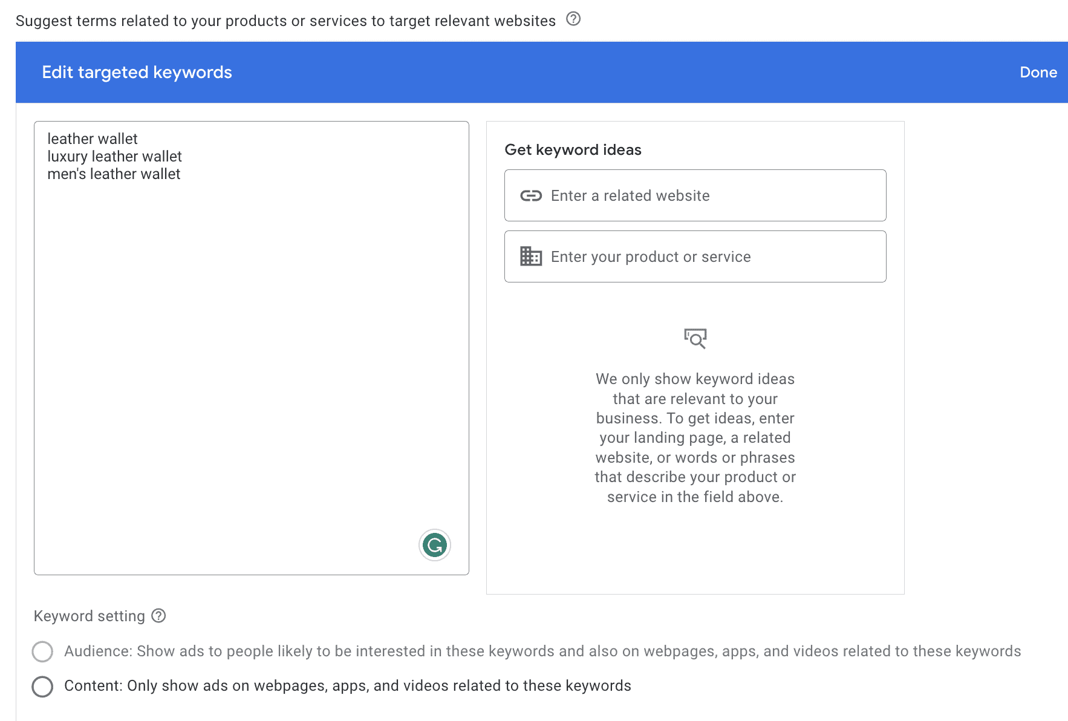This screenshot has height=721, width=1068.
Task: Click Done in the blue header
Action: (1038, 73)
